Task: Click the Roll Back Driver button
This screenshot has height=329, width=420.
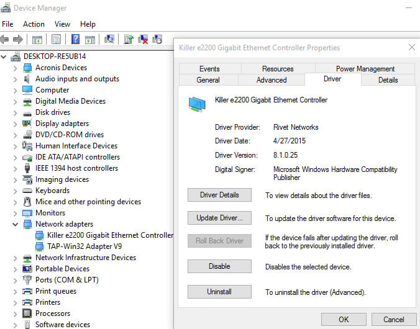Action: pos(219,241)
